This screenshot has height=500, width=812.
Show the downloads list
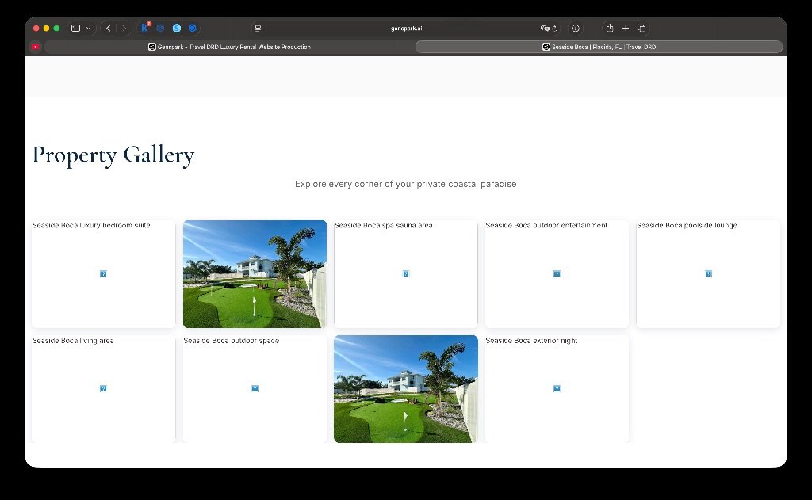click(576, 28)
